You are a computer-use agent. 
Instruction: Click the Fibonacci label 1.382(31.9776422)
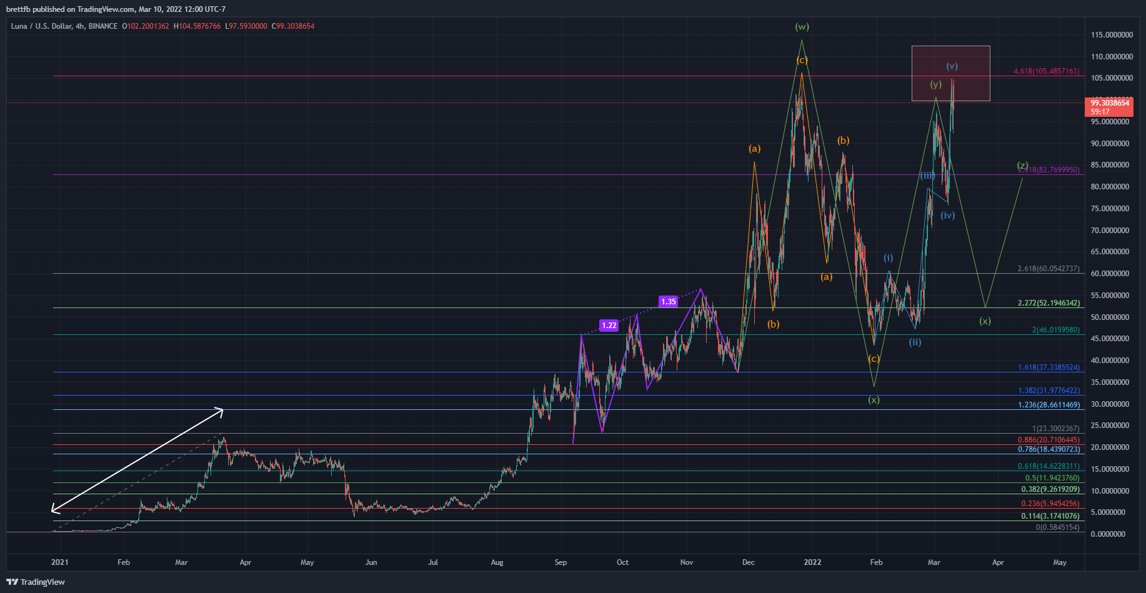(x=1049, y=391)
